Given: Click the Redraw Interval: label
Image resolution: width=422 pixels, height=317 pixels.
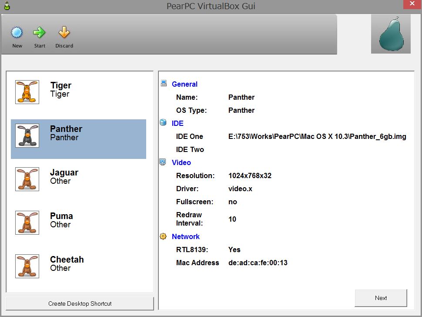Looking at the screenshot, I should point(190,219).
